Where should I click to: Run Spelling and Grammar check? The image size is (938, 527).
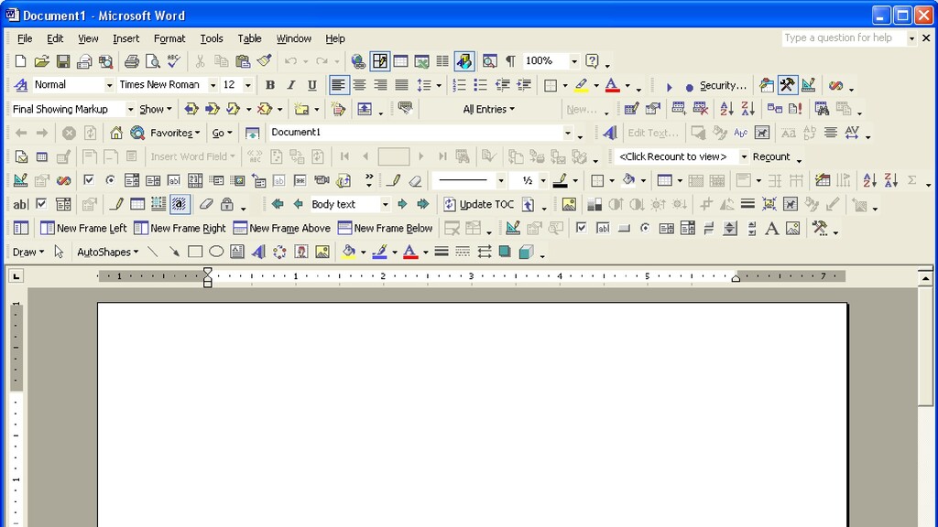pyautogui.click(x=173, y=61)
